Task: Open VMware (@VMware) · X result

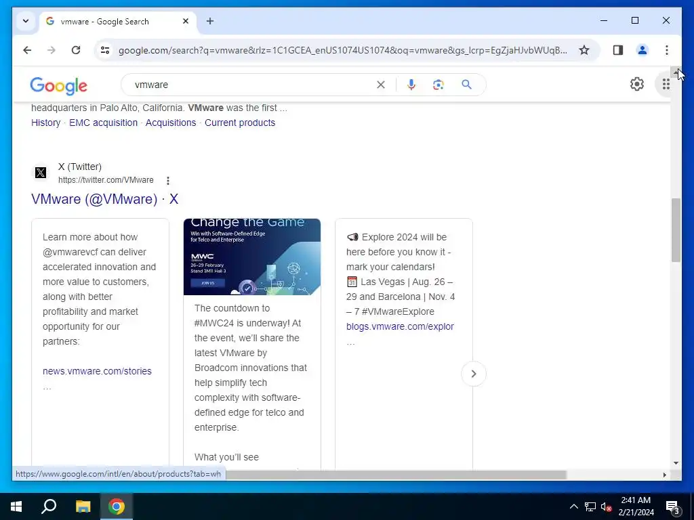Action: (104, 199)
